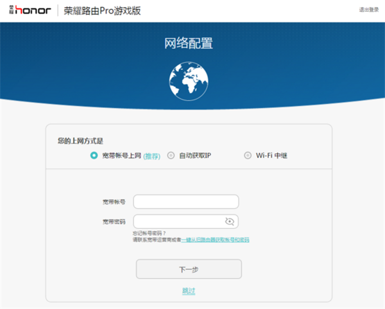Click the 忘记帐号密码? hint text
385x309 pixels.
pyautogui.click(x=150, y=233)
